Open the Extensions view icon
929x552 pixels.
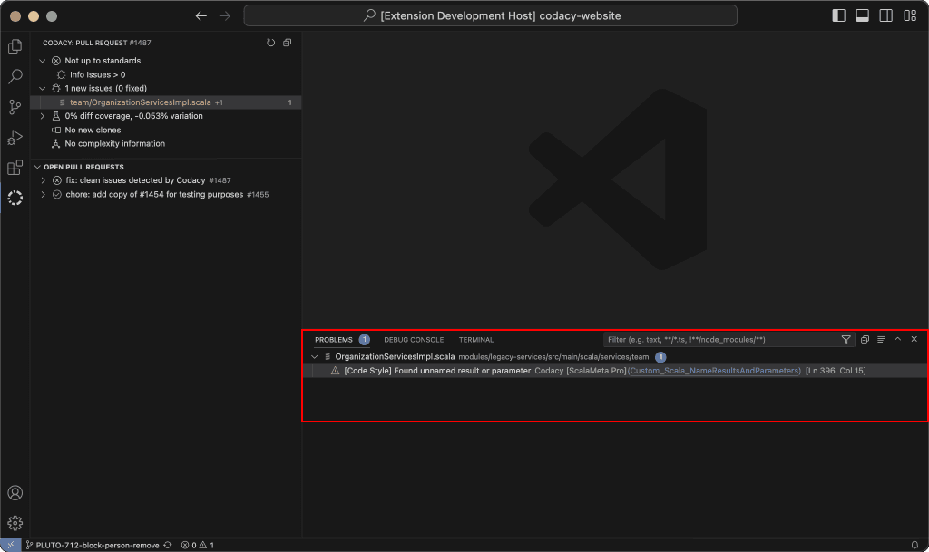pos(15,168)
